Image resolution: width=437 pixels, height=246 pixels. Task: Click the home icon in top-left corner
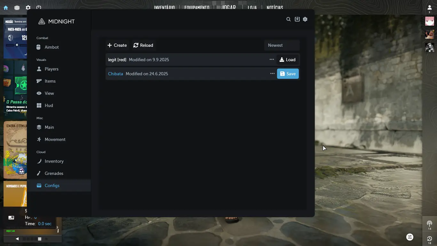6,8
